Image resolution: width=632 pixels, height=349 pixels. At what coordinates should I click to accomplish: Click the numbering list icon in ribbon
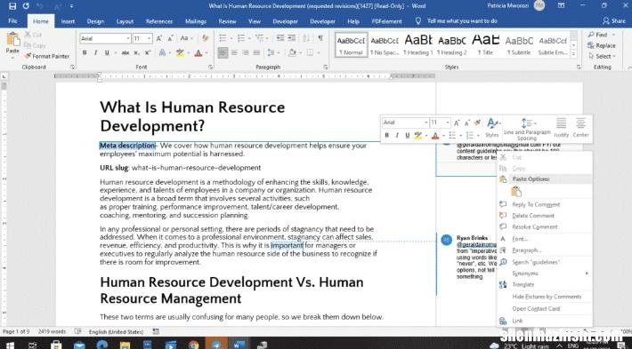click(x=241, y=38)
